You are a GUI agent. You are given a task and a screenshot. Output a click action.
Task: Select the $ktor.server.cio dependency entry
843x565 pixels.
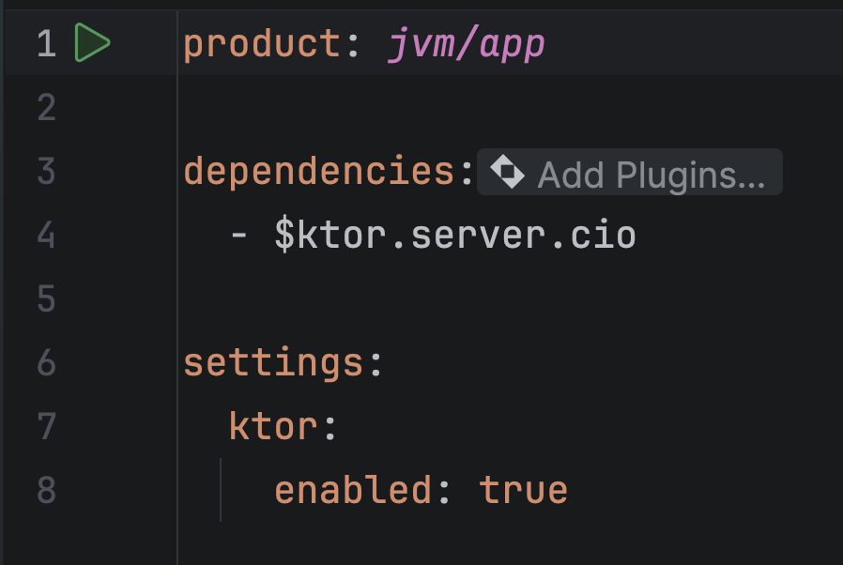[455, 236]
